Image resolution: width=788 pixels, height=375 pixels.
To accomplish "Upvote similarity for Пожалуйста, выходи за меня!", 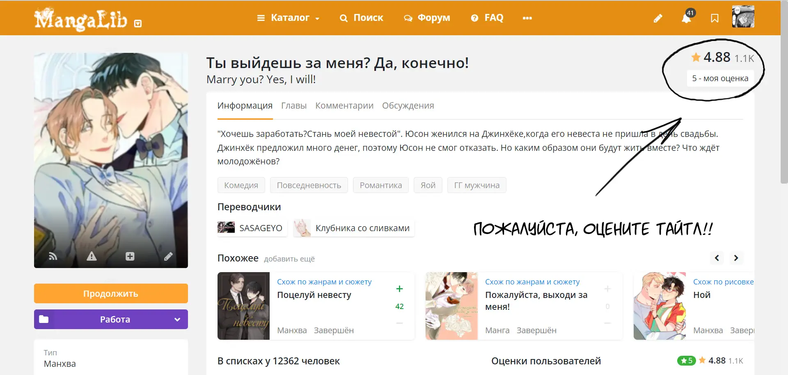I will [x=607, y=289].
